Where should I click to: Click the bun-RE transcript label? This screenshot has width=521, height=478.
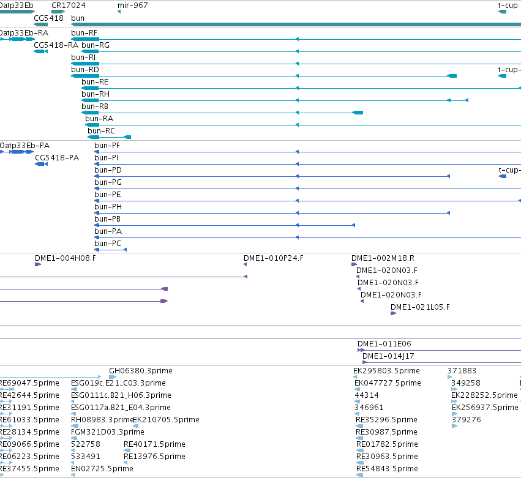95,82
